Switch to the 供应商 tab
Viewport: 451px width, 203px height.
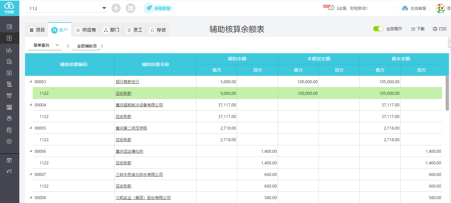click(x=86, y=30)
